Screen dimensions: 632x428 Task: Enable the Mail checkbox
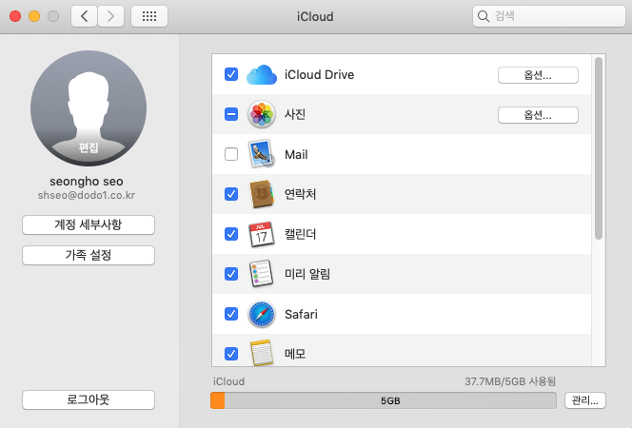click(231, 154)
